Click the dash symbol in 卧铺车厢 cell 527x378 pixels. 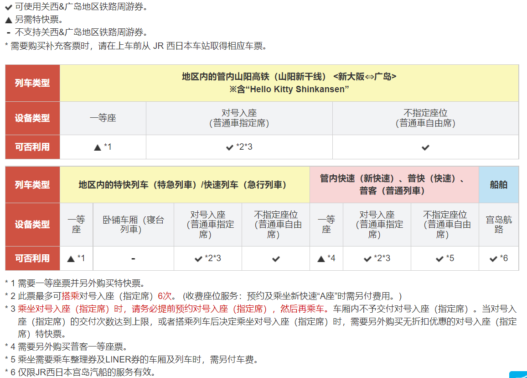click(133, 258)
